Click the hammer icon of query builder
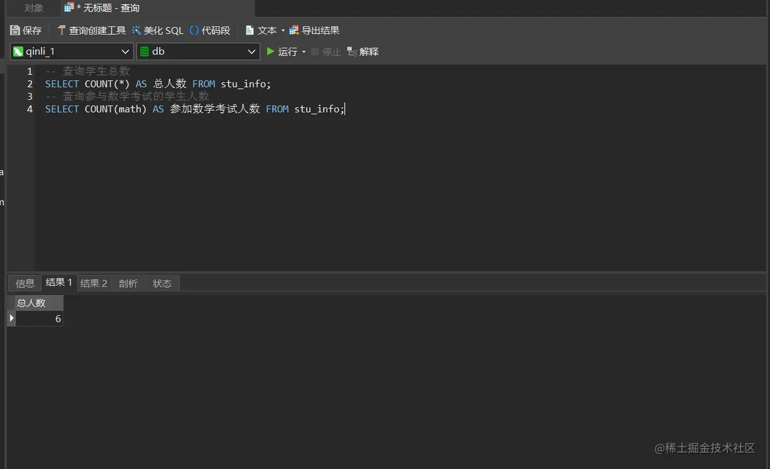 (x=61, y=30)
